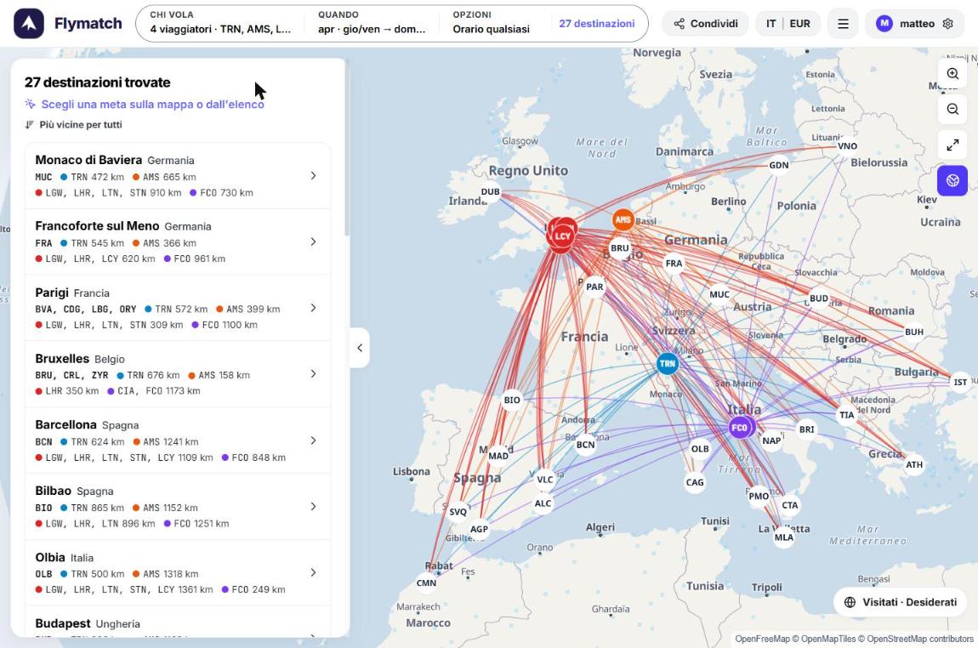Click the VNO destination marker

(847, 146)
